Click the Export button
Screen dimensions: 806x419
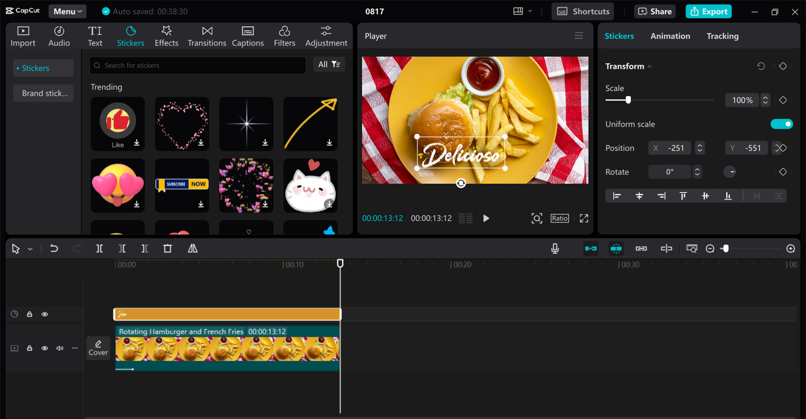(708, 11)
